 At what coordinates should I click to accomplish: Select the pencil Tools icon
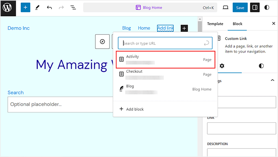pos(37,7)
